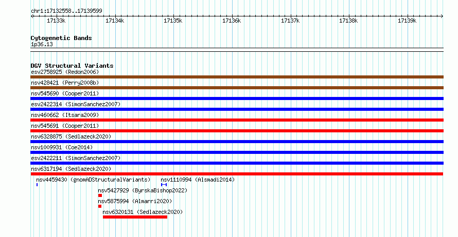
Task: Click the nsv1110994 Alsmadi2014 blue glyph
Action: coord(164,185)
